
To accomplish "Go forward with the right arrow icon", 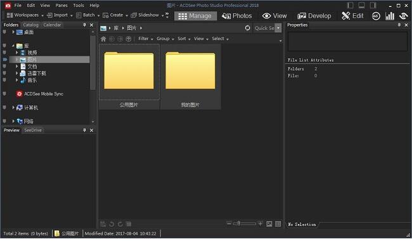I will pos(120,39).
